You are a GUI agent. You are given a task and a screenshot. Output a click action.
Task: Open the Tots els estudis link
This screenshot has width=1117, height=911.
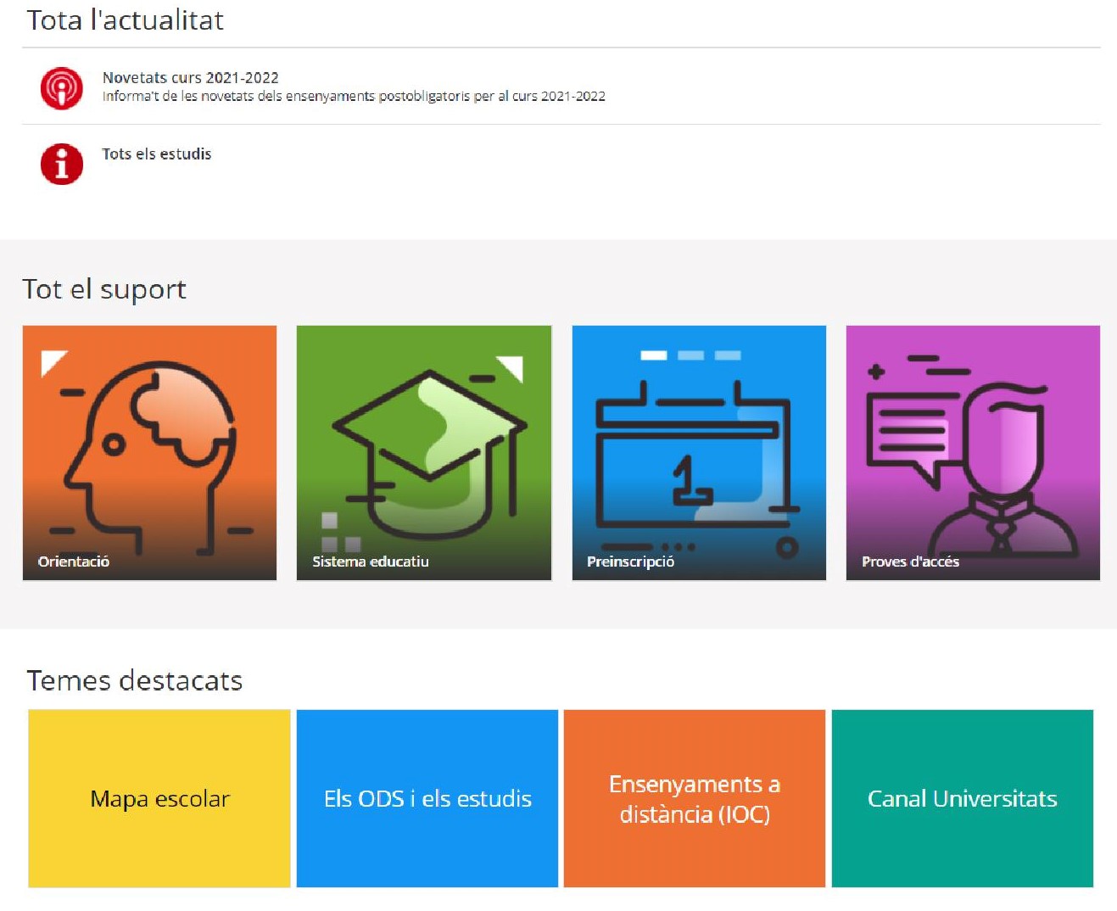156,154
